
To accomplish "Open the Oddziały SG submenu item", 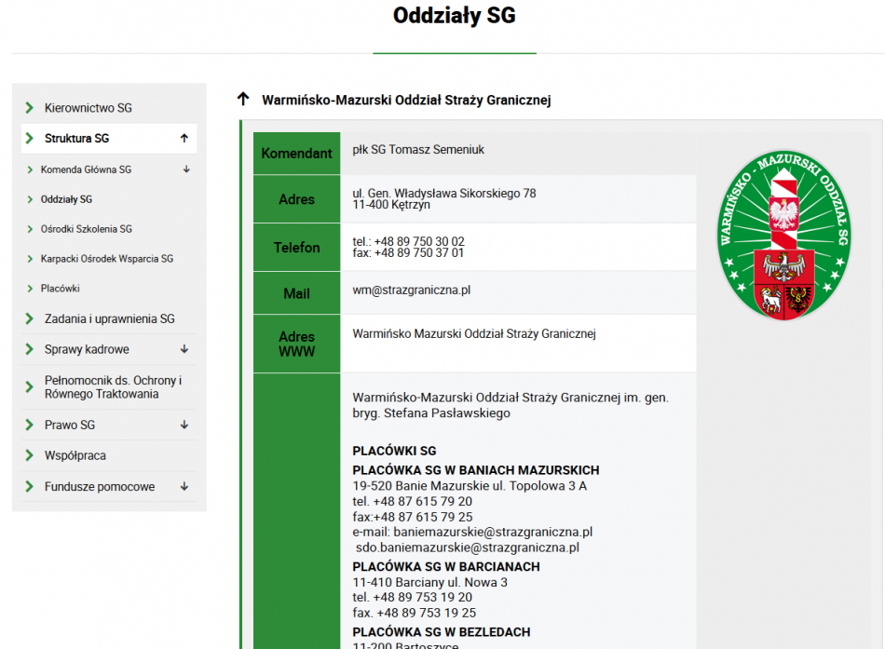I will pyautogui.click(x=66, y=199).
